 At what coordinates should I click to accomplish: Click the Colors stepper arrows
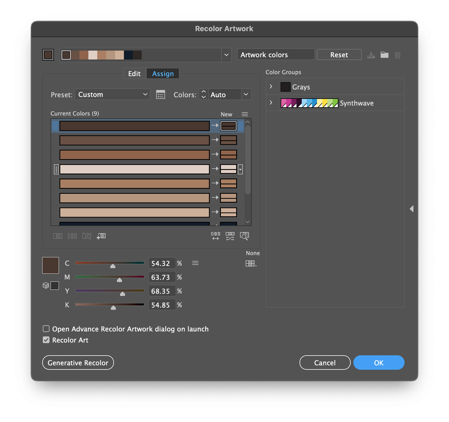[203, 95]
